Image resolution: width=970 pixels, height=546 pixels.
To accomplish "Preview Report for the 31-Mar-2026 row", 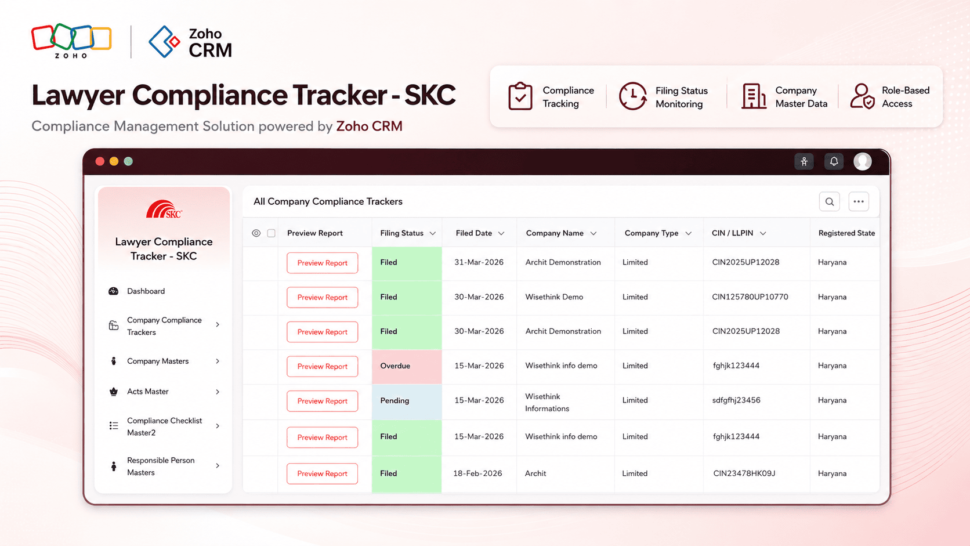I will click(x=322, y=263).
